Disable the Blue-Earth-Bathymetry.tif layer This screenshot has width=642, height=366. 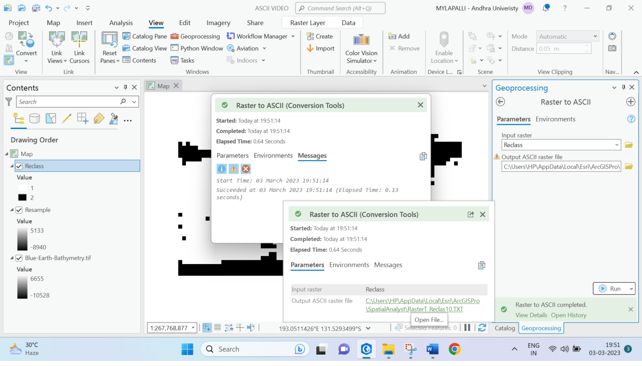(19, 258)
